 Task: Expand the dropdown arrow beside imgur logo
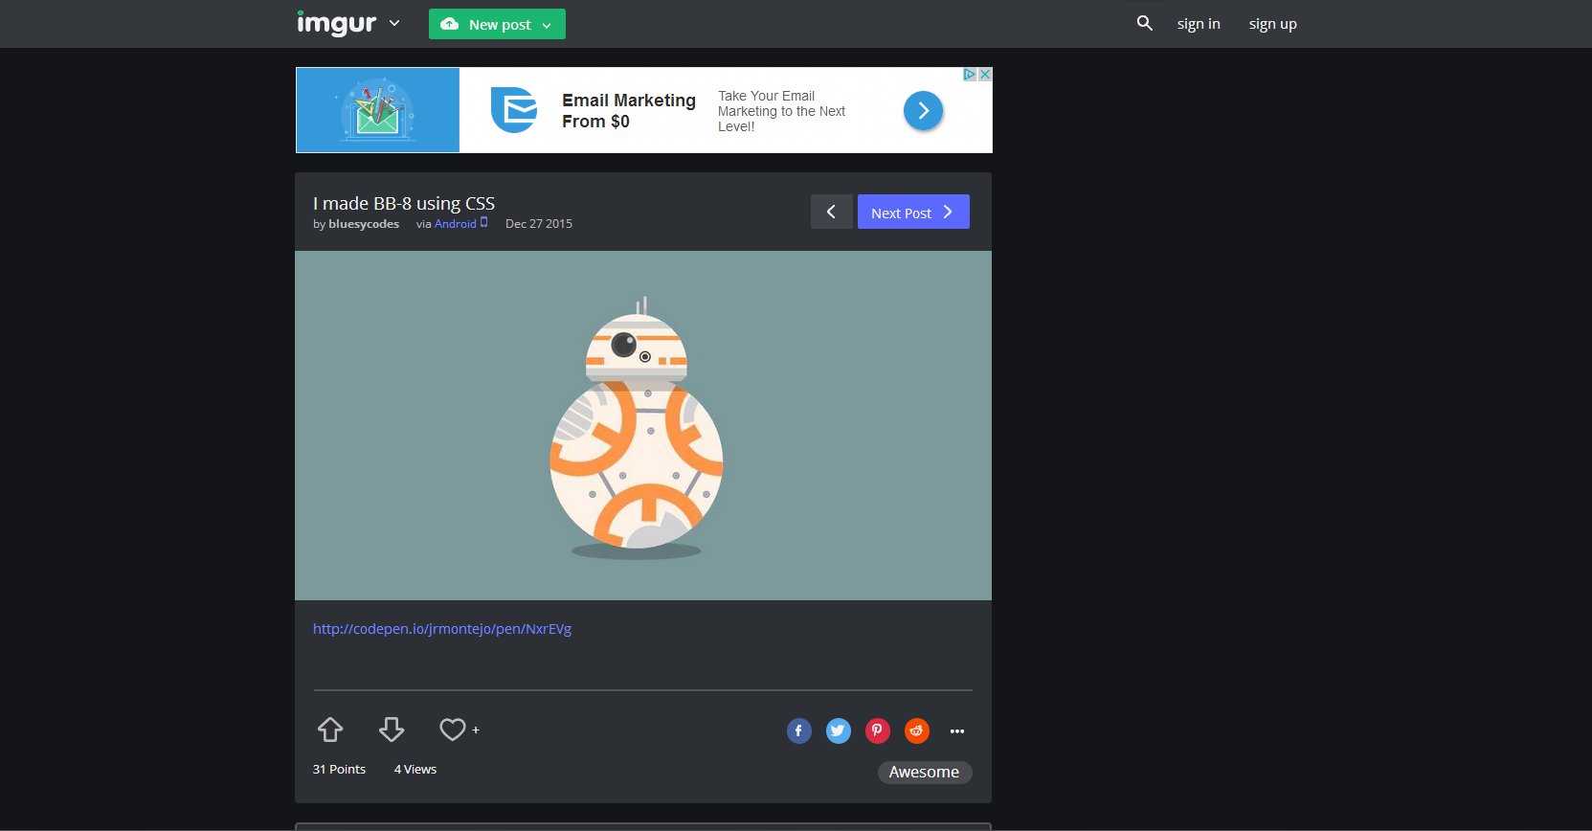pos(394,23)
